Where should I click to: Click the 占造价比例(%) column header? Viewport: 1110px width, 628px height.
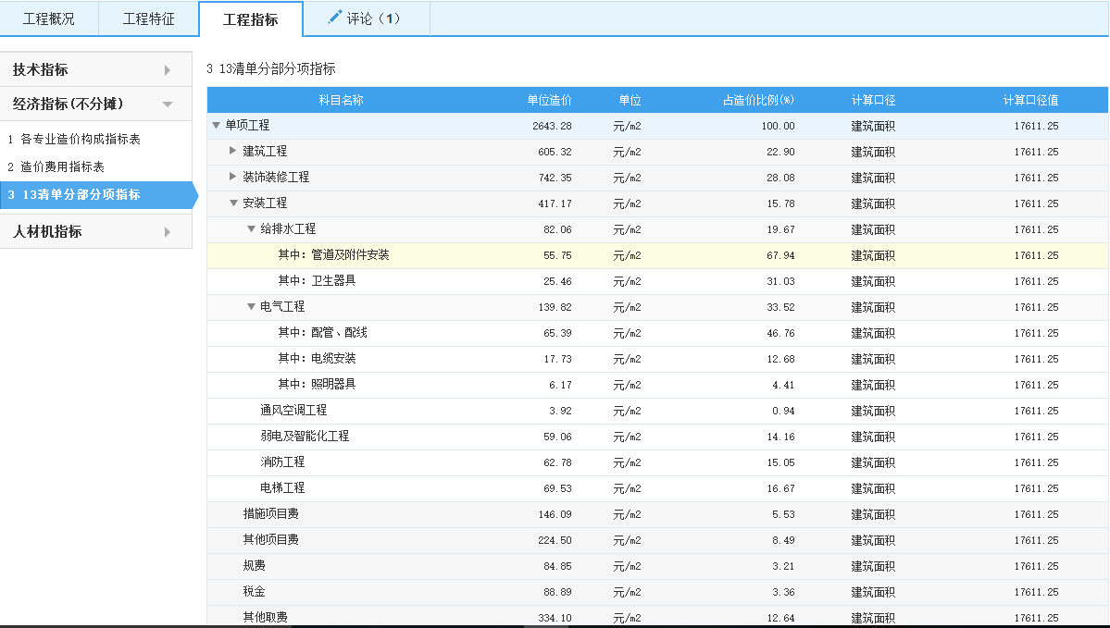758,101
